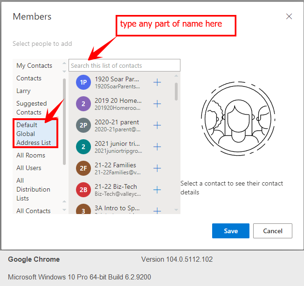Image resolution: width=304 pixels, height=286 pixels.
Task: Click contact list scrollbar up arrow
Action: [176, 76]
